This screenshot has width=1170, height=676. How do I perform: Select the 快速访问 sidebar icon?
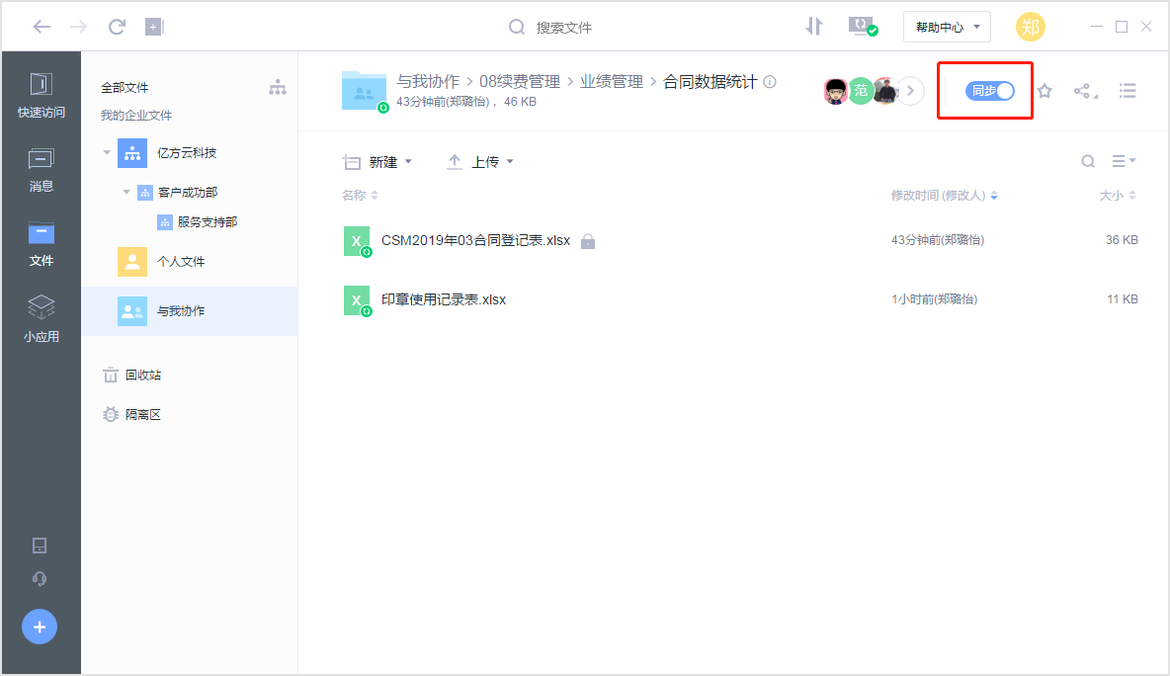(41, 94)
